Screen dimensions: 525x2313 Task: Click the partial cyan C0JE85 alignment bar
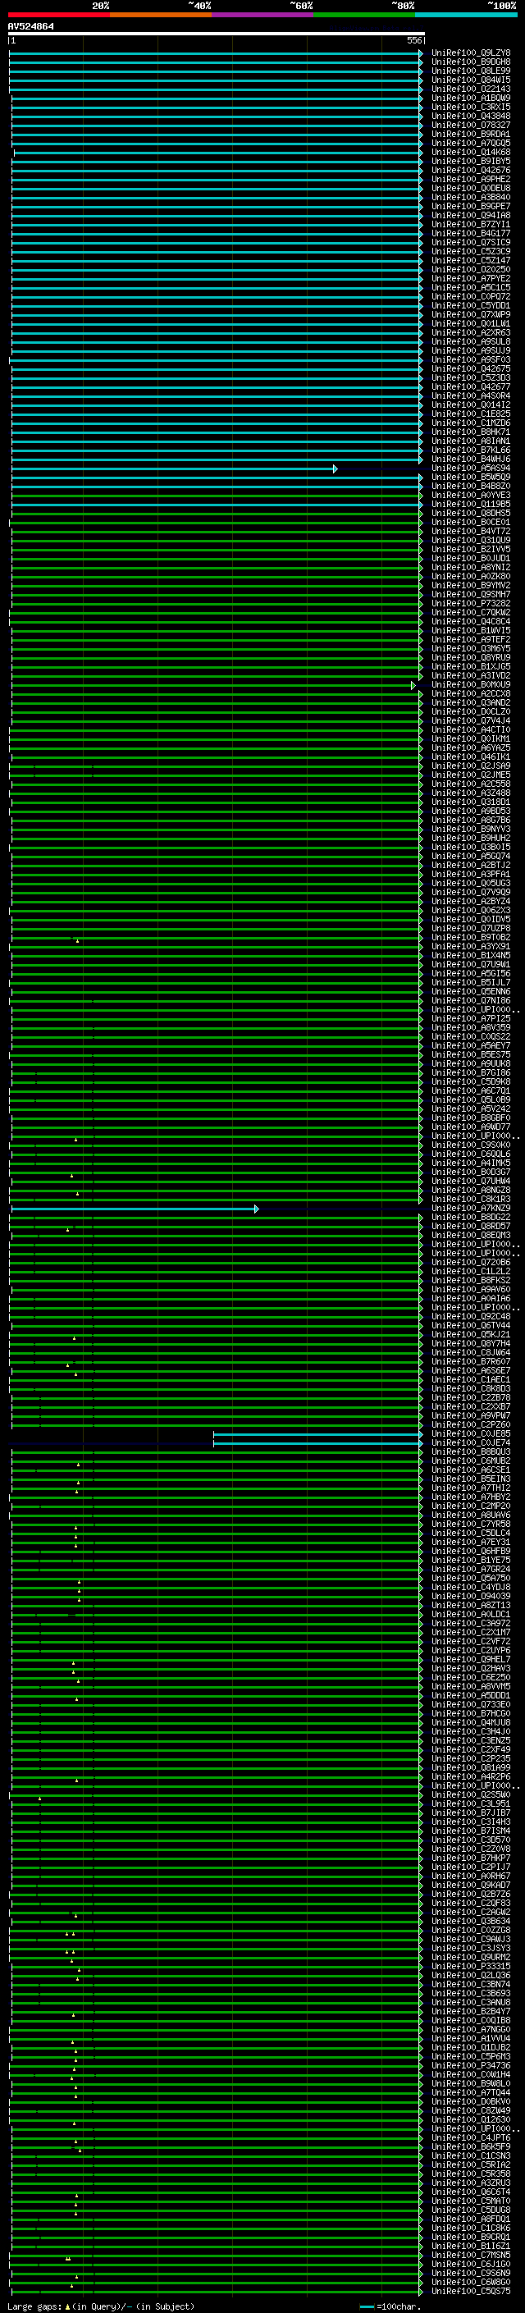click(317, 1435)
